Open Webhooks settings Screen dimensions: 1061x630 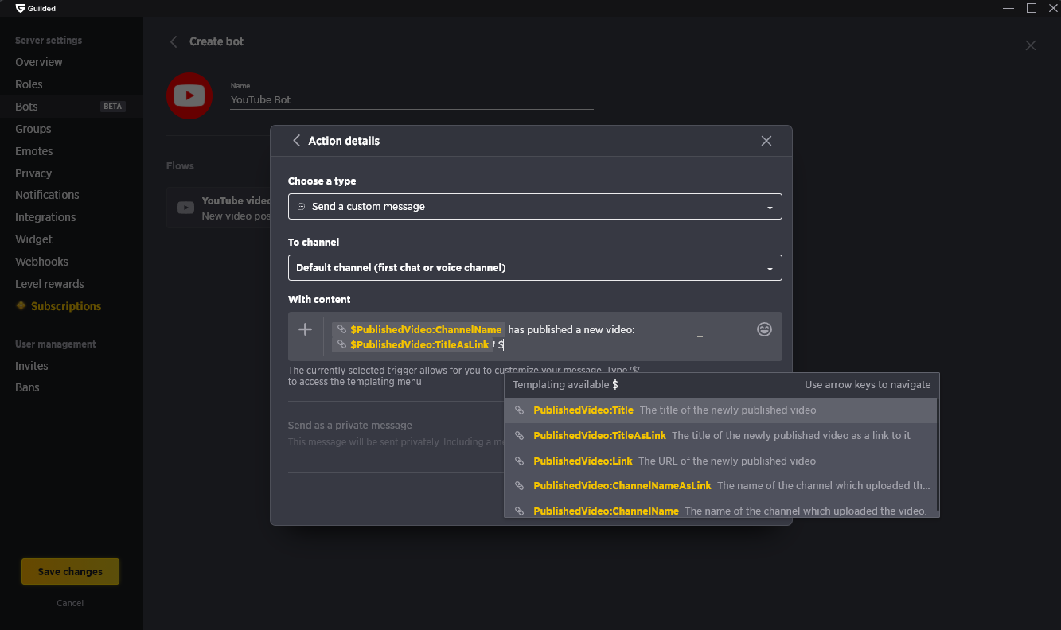coord(41,262)
